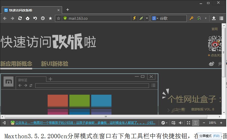Click the red tile in preview
Image resolution: width=227 pixels, height=140 pixels.
tap(58, 101)
